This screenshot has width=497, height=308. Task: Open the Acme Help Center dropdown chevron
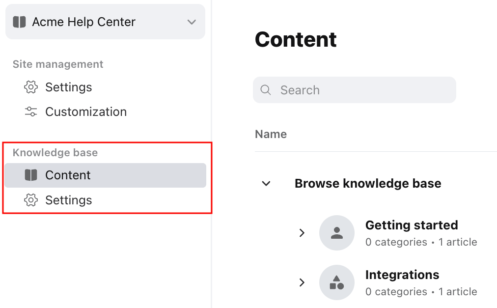point(192,22)
